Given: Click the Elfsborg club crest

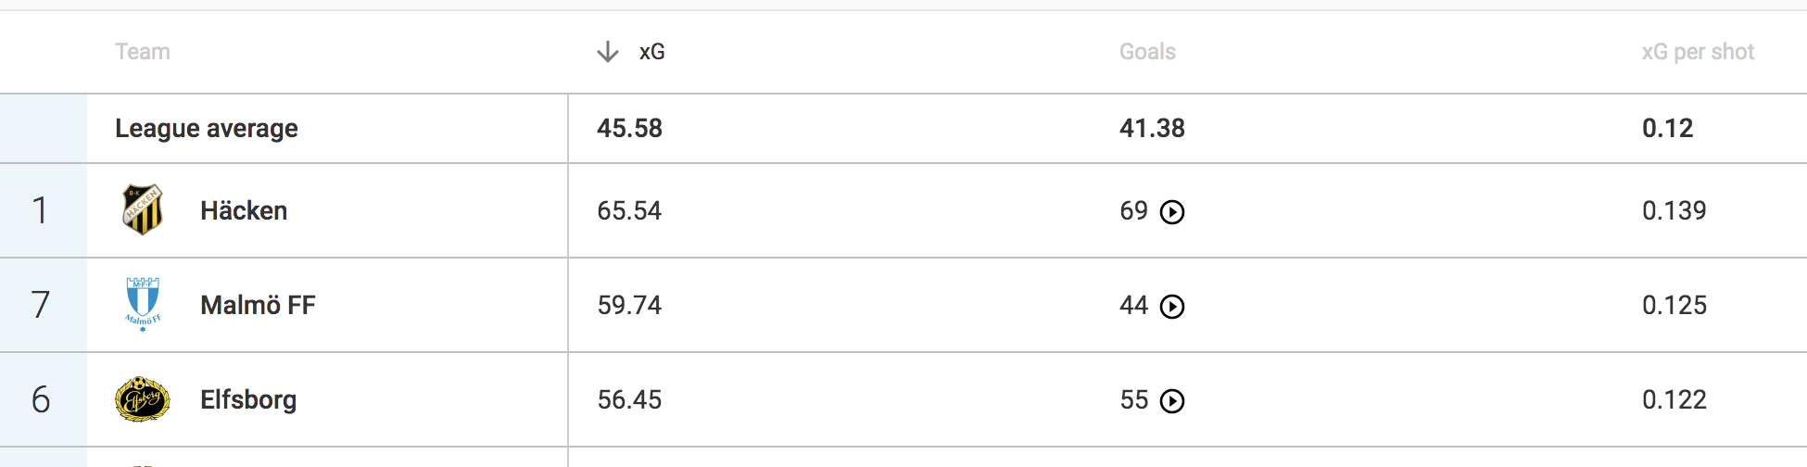Looking at the screenshot, I should (143, 399).
